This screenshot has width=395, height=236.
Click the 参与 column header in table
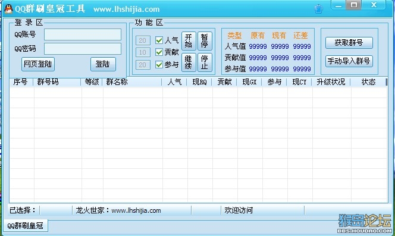pos(274,82)
